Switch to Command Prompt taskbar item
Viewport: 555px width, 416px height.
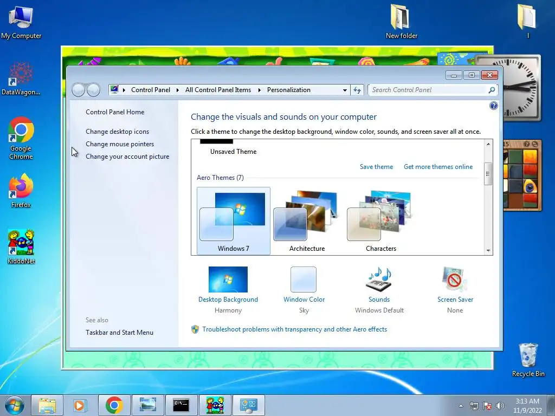click(181, 405)
